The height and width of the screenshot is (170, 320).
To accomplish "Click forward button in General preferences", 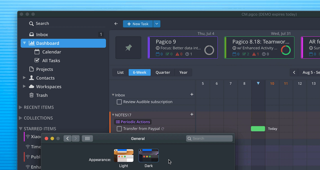I will [x=75, y=138].
